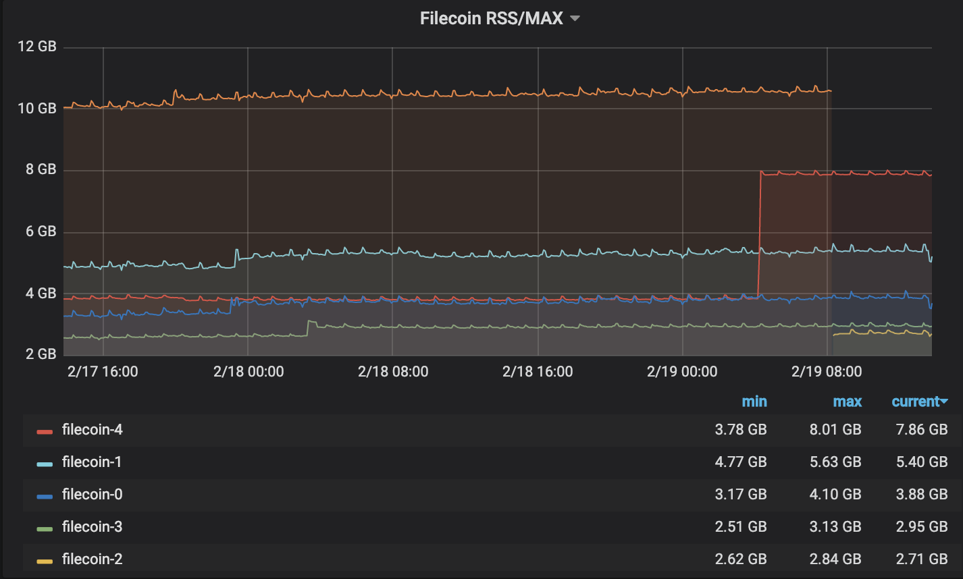Click the 2.95 GB current value of filecoin-3
The height and width of the screenshot is (579, 963).
click(922, 527)
